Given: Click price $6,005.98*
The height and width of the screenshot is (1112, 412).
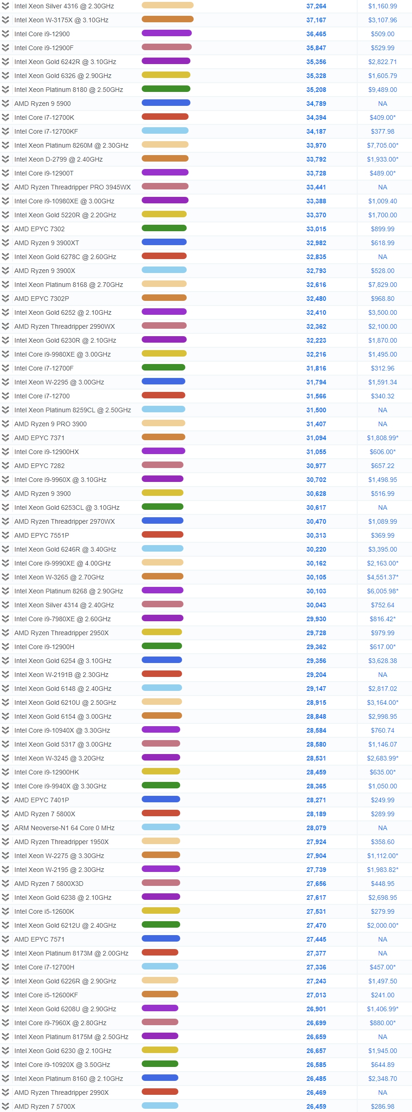Looking at the screenshot, I should pyautogui.click(x=383, y=591).
